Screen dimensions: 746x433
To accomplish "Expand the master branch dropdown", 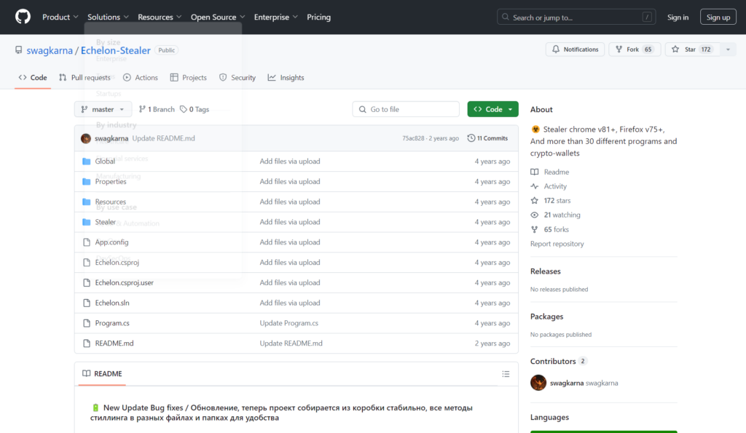I will point(103,109).
